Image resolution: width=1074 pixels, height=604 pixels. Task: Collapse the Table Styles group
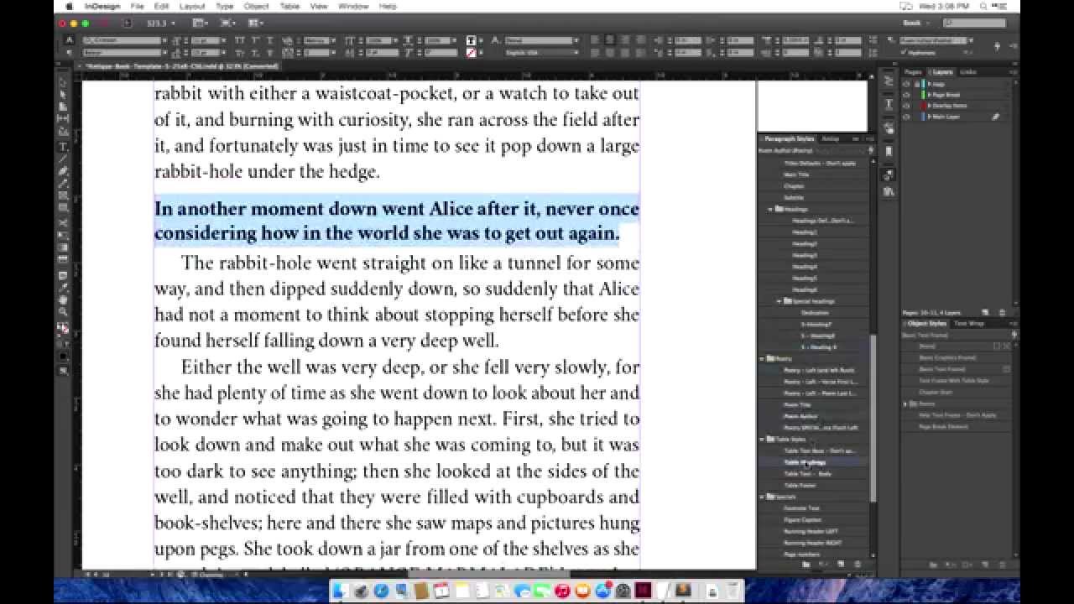coord(763,439)
